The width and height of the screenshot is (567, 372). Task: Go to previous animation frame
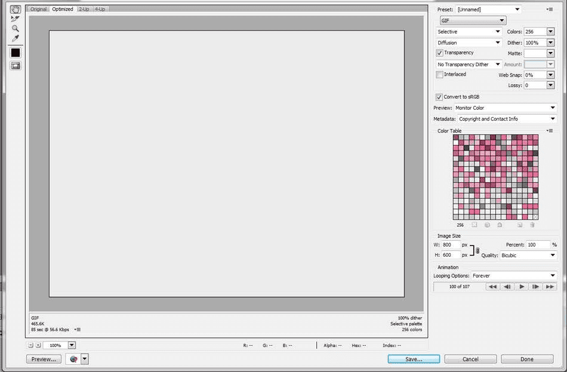(507, 287)
